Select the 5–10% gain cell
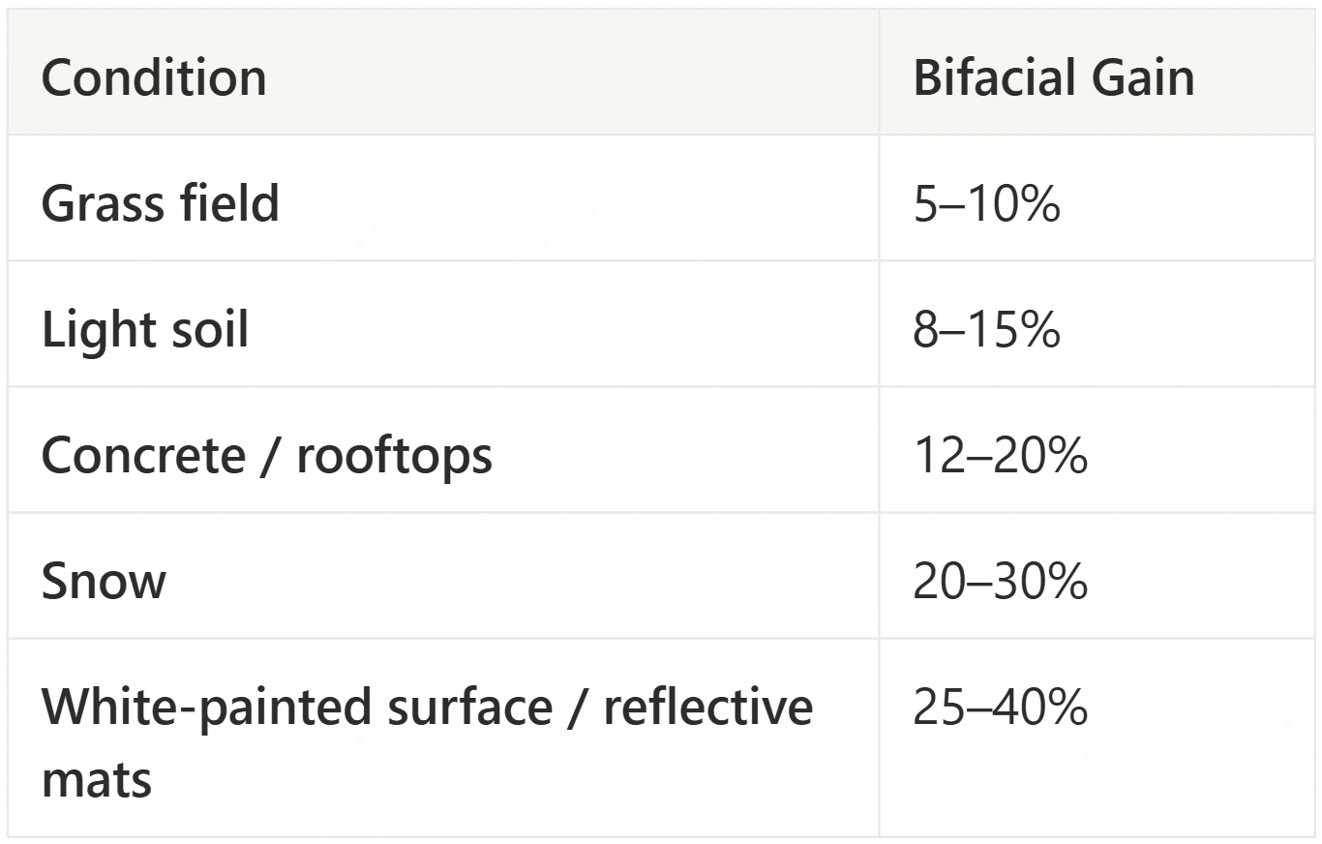Image resolution: width=1322 pixels, height=844 pixels. point(1097,197)
